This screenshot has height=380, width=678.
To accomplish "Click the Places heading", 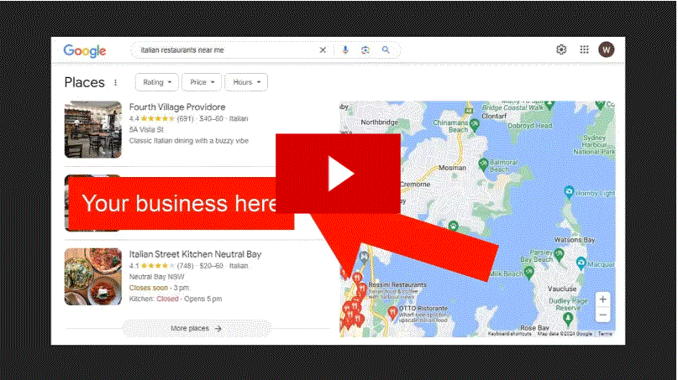I will pyautogui.click(x=84, y=82).
